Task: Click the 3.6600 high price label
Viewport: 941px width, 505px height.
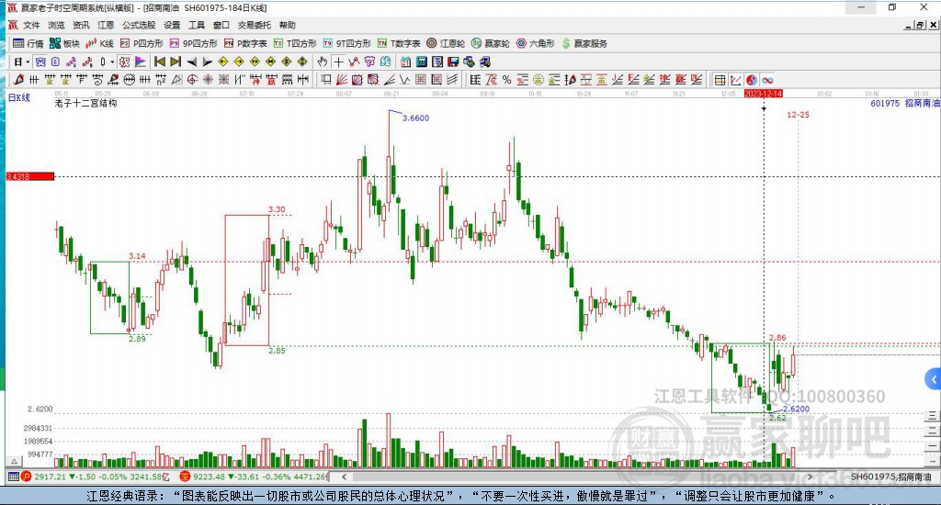Action: coord(415,118)
